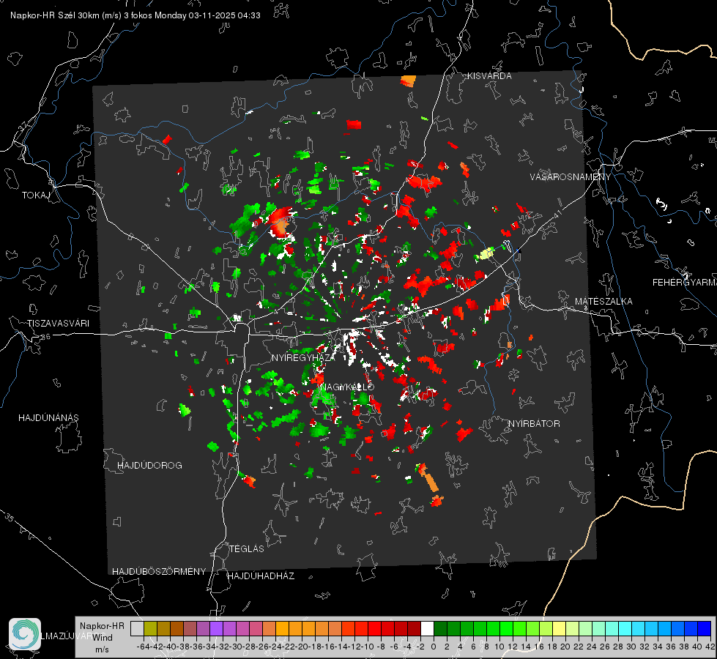Click the road number 36 marker

coord(45,337)
